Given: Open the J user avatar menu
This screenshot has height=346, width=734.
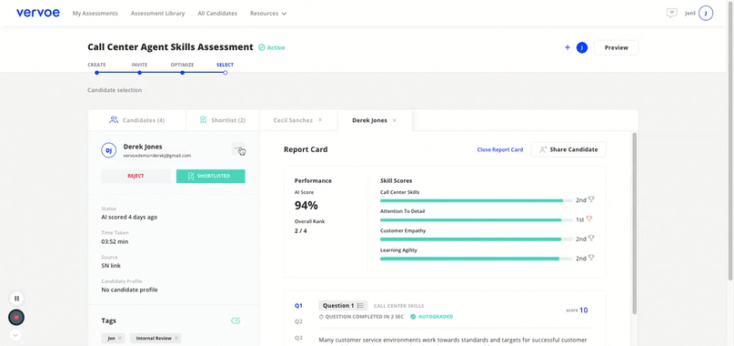Looking at the screenshot, I should click(x=706, y=13).
